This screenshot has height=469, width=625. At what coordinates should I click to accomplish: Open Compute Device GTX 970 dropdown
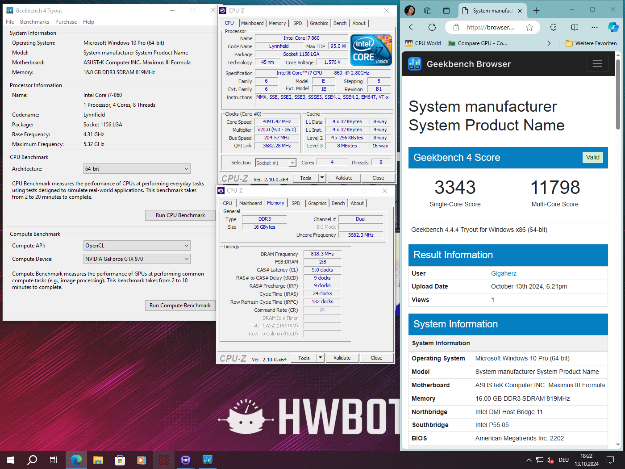click(137, 259)
